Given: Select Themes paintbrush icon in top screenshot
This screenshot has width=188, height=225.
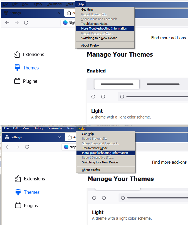Looking at the screenshot, I should (17, 68).
